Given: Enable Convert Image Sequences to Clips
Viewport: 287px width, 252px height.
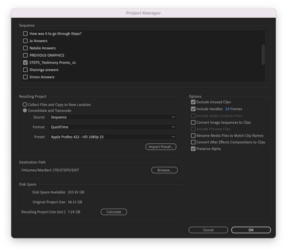Looking at the screenshot, I should 193,122.
